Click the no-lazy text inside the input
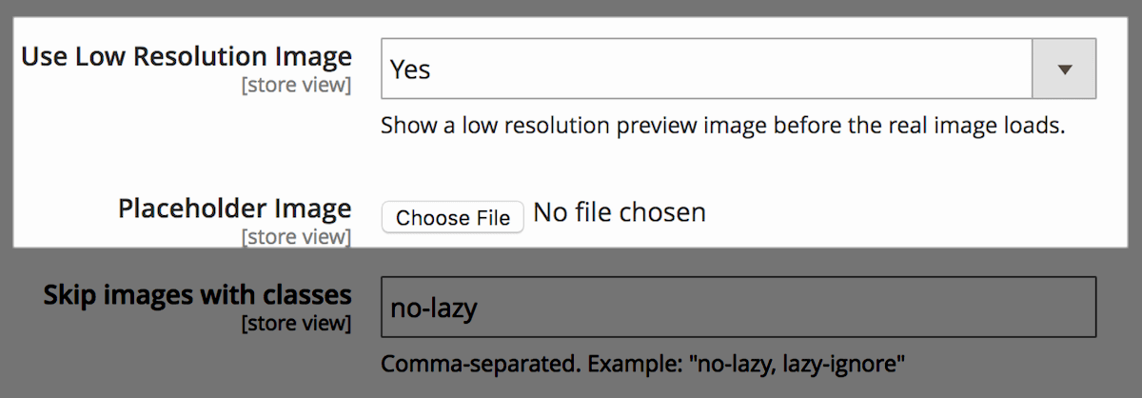1142x398 pixels. tap(434, 308)
